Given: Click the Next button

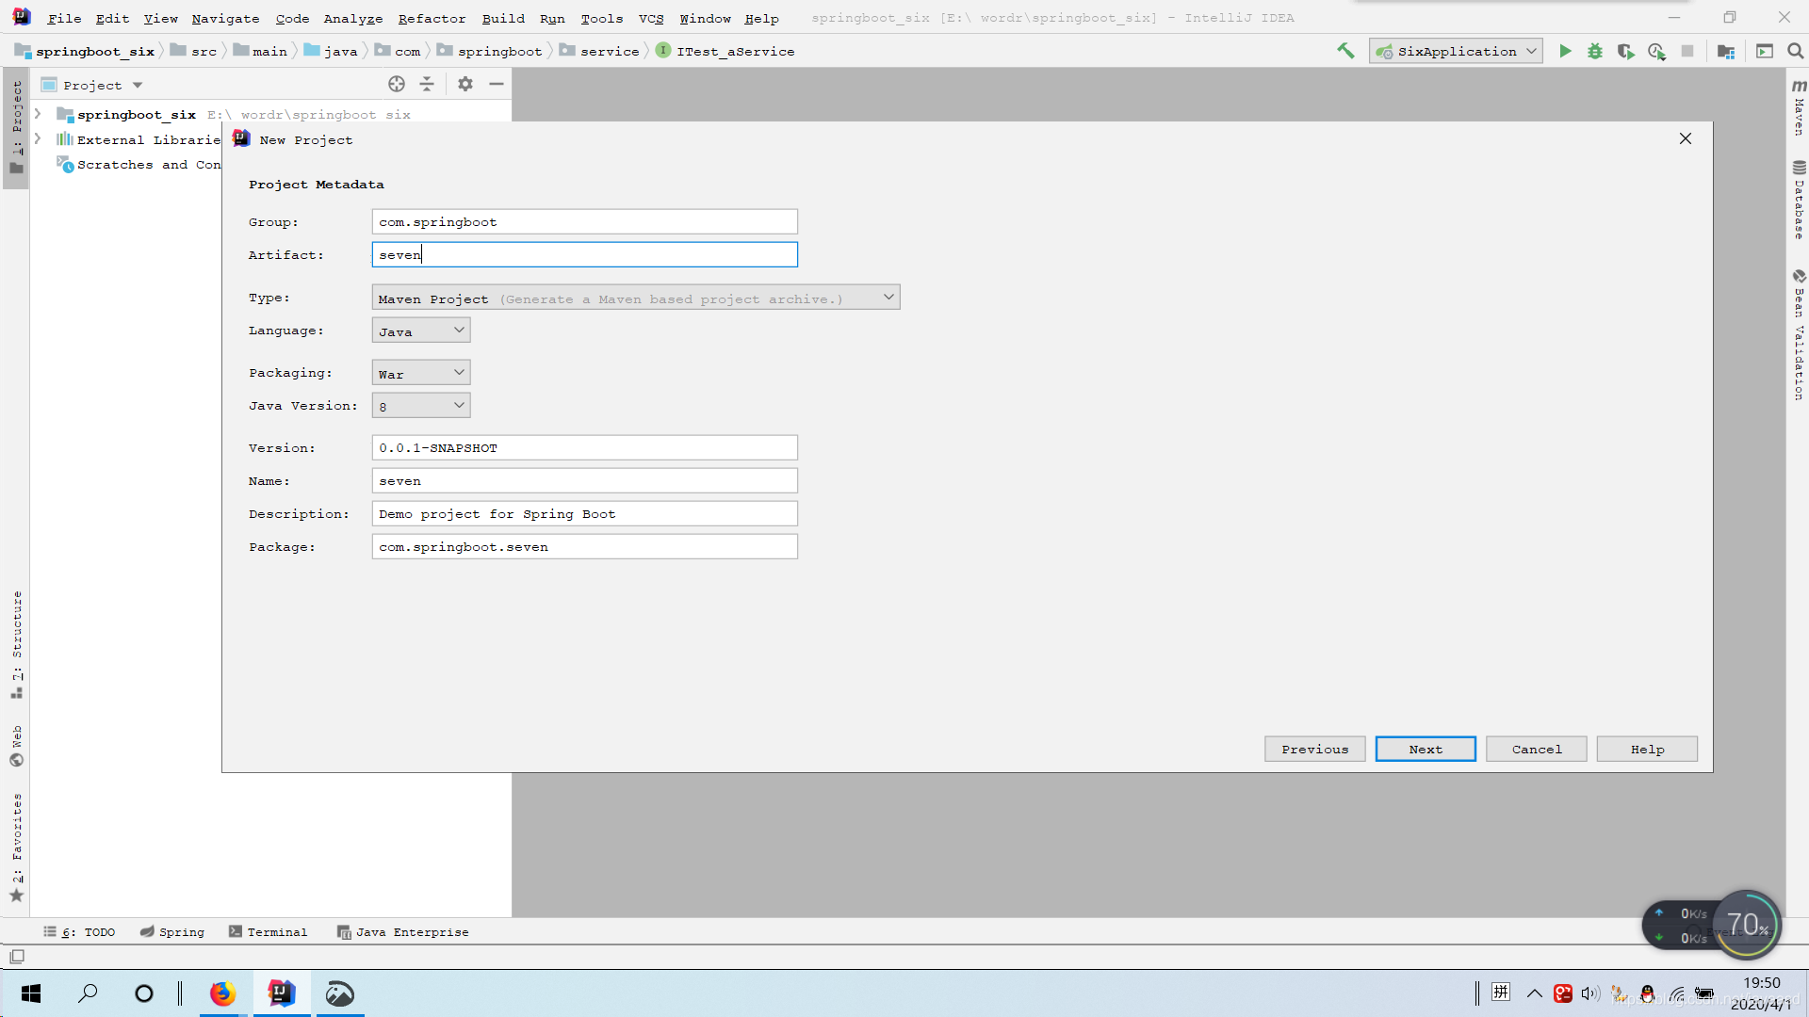Looking at the screenshot, I should coord(1426,749).
